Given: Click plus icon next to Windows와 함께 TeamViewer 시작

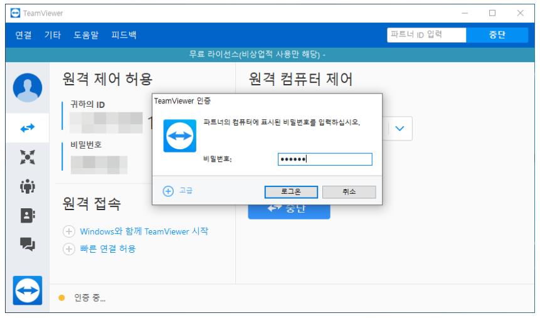Looking at the screenshot, I should pyautogui.click(x=69, y=231).
